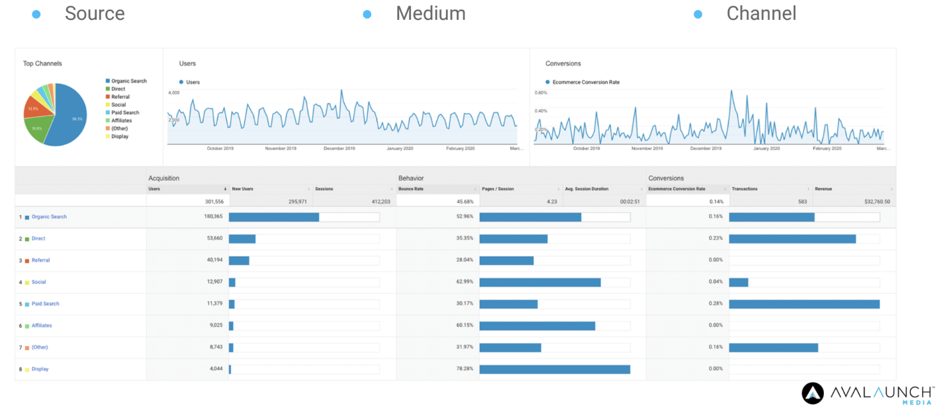Image resolution: width=941 pixels, height=411 pixels.
Task: Click the Ecommerce Conversion Rate legend dot
Action: 548,83
